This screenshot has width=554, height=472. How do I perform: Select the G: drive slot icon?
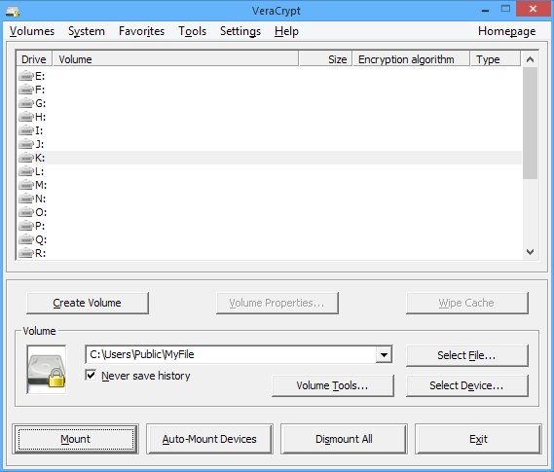pos(26,103)
